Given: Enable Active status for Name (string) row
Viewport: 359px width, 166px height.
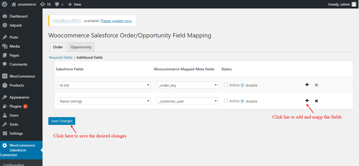Looking at the screenshot, I should [x=226, y=101].
